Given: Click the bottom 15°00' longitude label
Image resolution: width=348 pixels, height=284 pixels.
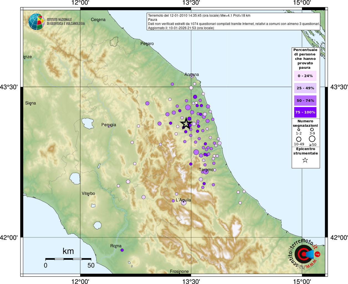Looking at the screenshot, I should pos(302,282).
